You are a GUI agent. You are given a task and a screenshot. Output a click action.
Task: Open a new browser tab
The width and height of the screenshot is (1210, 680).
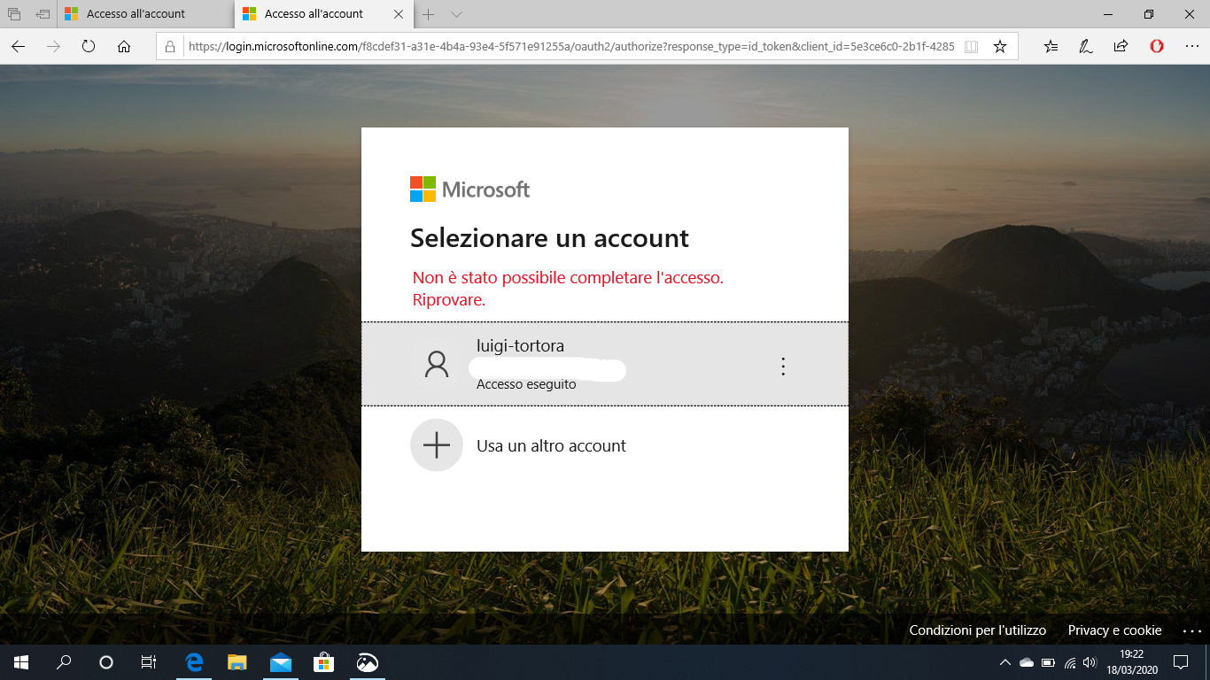429,14
